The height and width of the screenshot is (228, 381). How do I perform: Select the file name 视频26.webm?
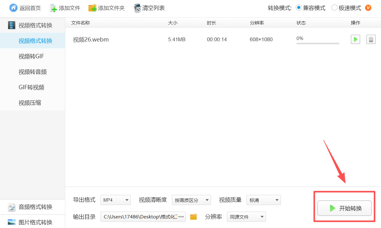(x=91, y=39)
